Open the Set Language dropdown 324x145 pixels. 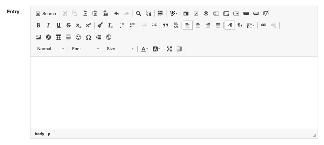pyautogui.click(x=251, y=25)
